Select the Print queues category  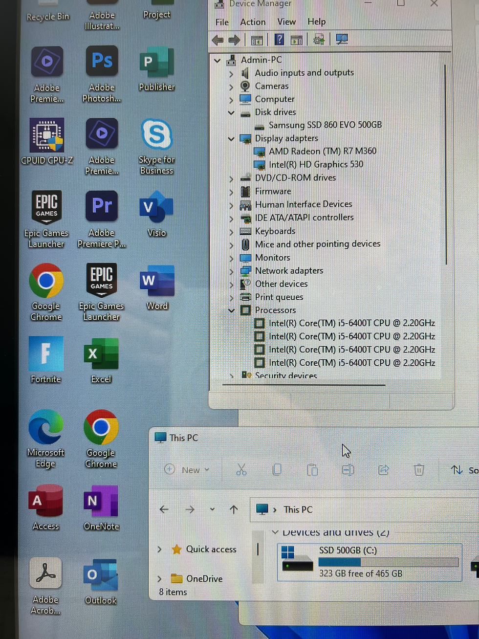click(279, 297)
